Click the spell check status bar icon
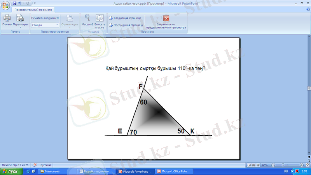This screenshot has height=175, width=311. (x=35, y=165)
